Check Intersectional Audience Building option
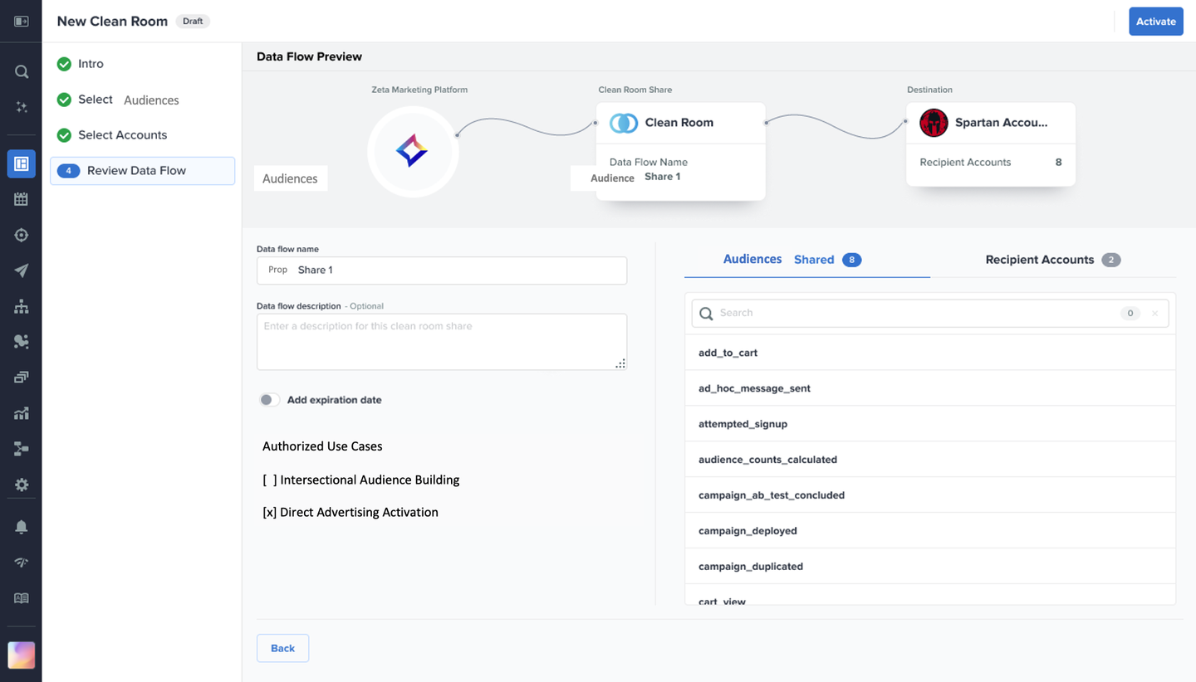 coord(270,480)
